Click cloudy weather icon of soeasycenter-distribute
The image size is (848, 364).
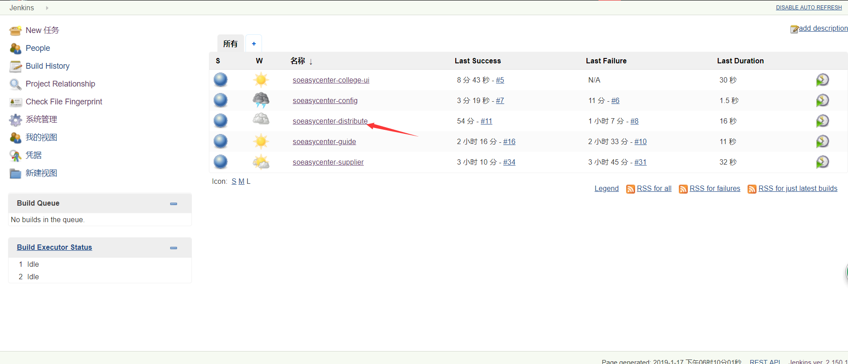tap(261, 120)
